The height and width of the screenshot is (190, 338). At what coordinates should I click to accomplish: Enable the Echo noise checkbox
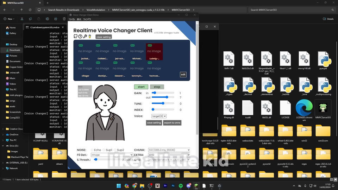pos(92,150)
